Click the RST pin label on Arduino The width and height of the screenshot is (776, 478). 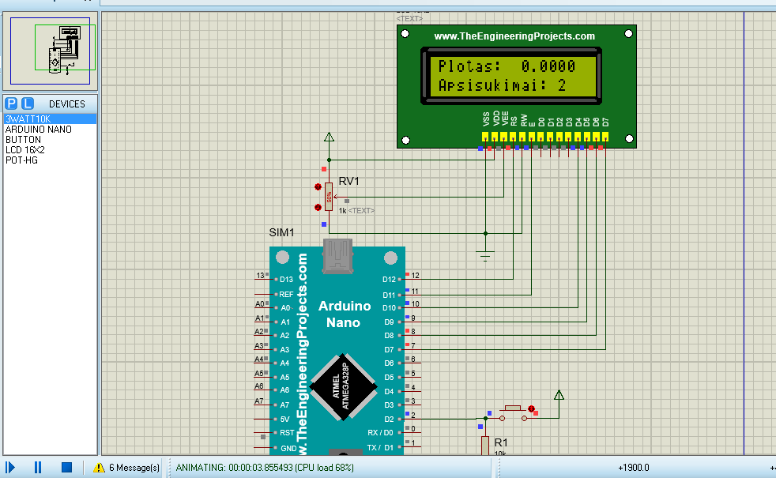coord(287,432)
